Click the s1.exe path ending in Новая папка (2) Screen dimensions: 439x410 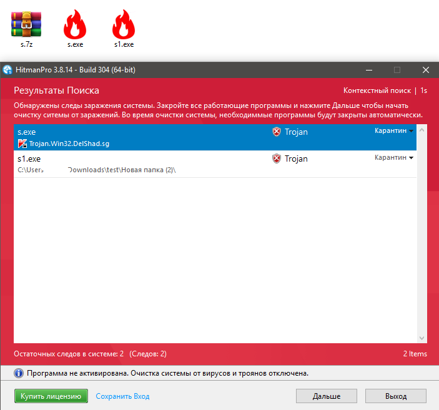(x=97, y=170)
